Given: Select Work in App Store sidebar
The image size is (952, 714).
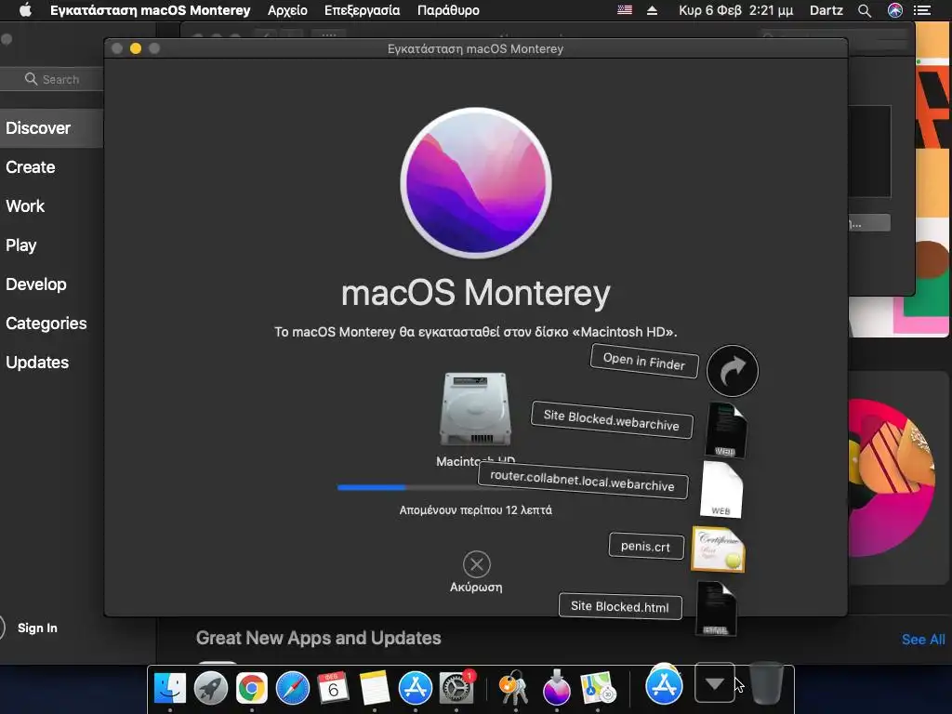Looking at the screenshot, I should point(25,205).
